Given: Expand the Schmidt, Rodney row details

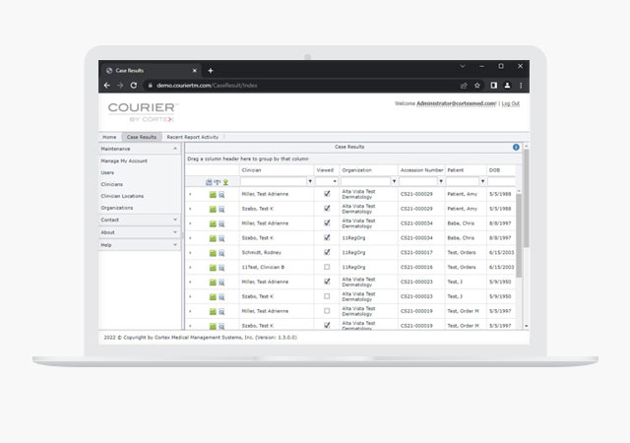Looking at the screenshot, I should pos(190,253).
